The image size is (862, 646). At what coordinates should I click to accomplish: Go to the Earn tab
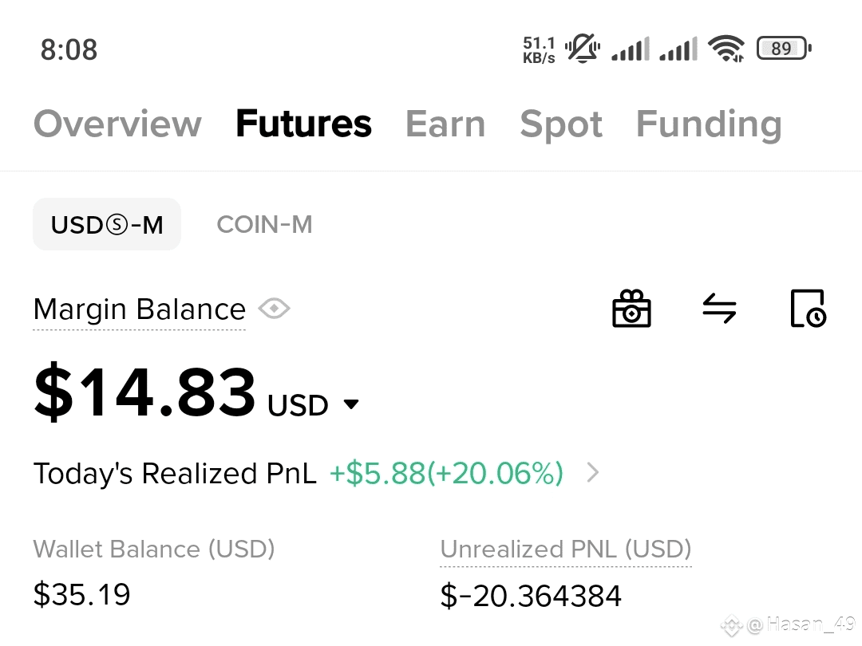445,124
